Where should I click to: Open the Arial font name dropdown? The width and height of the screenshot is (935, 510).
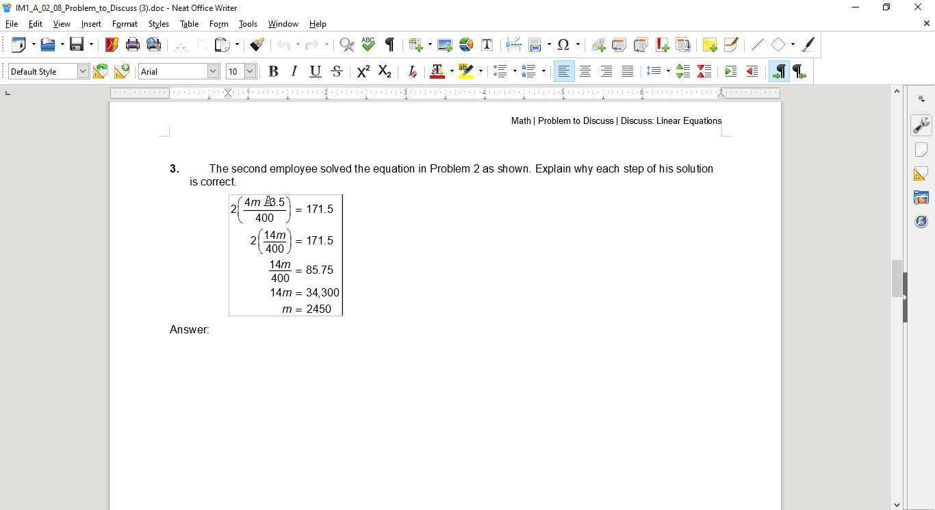(x=213, y=71)
